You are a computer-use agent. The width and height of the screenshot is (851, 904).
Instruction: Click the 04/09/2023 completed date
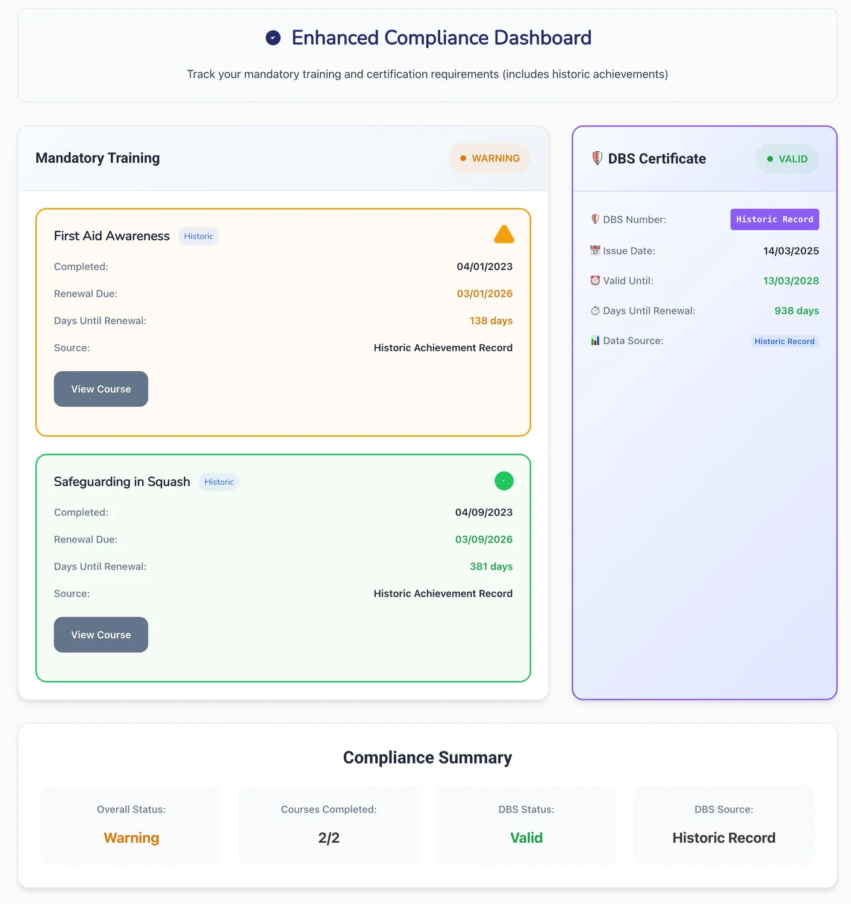484,512
